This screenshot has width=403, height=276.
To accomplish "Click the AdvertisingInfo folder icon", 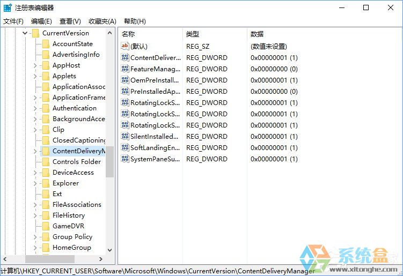I will [x=46, y=55].
